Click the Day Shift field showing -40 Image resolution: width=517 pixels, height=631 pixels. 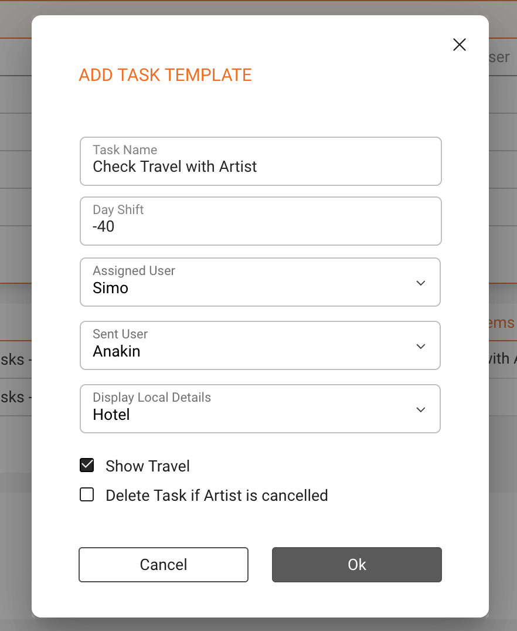[260, 221]
